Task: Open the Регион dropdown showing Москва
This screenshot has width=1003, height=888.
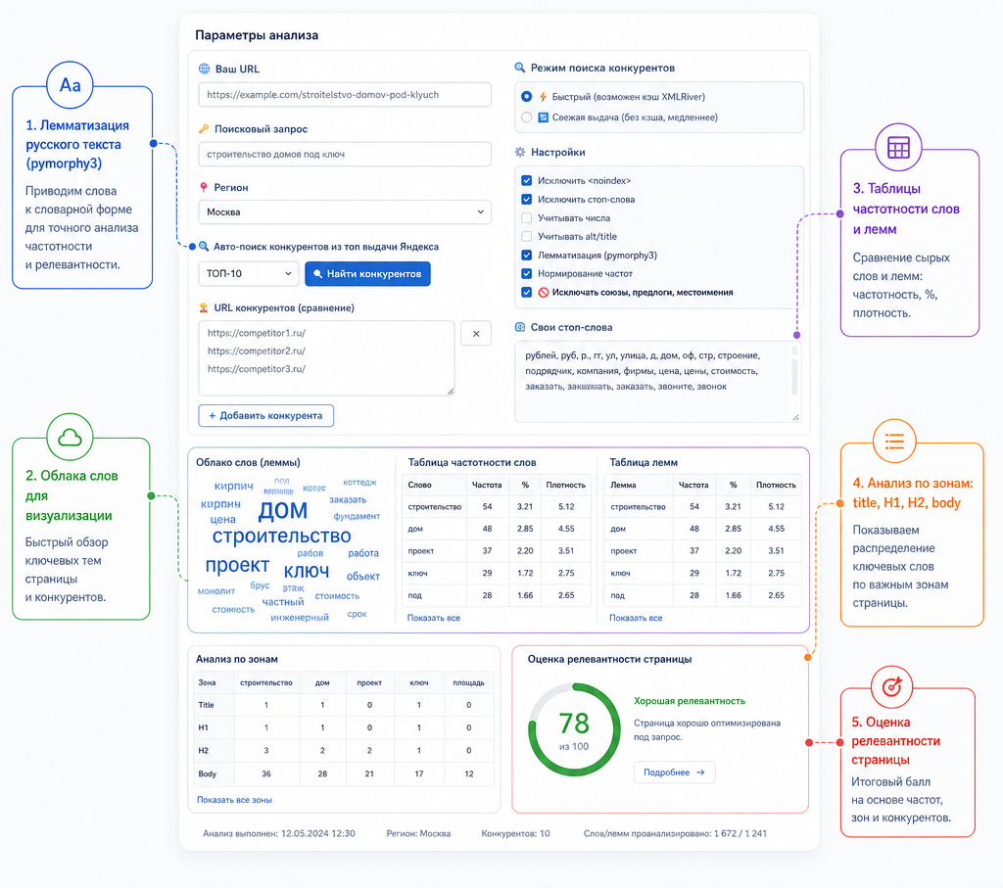Action: coord(345,212)
